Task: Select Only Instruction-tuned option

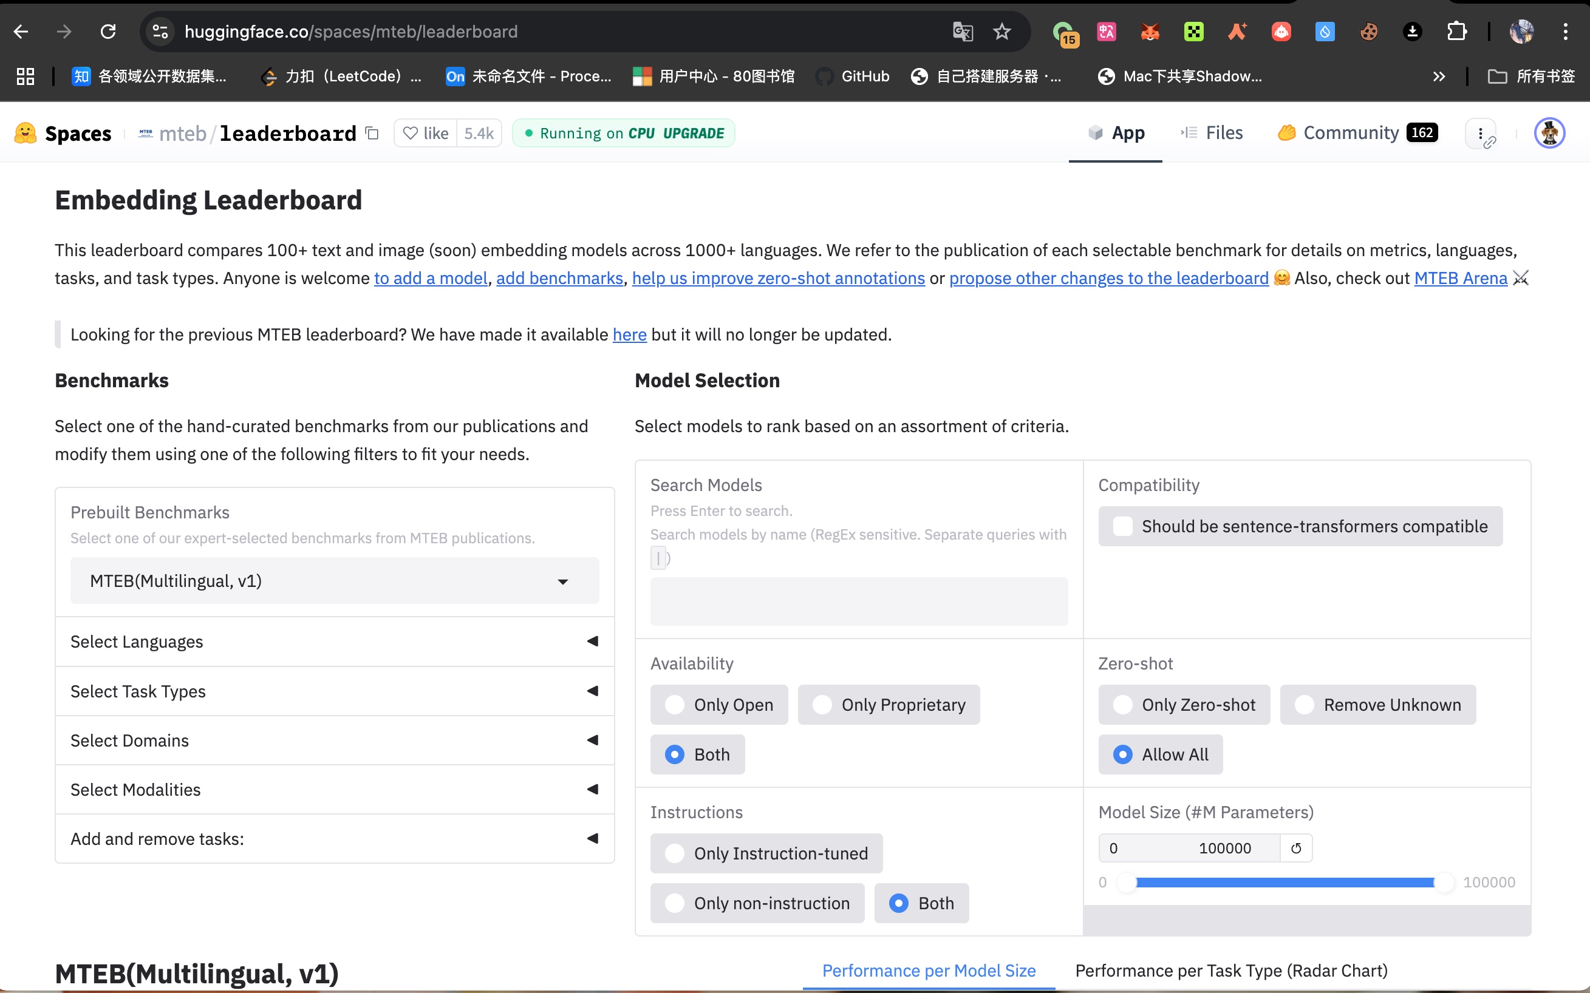Action: [766, 853]
